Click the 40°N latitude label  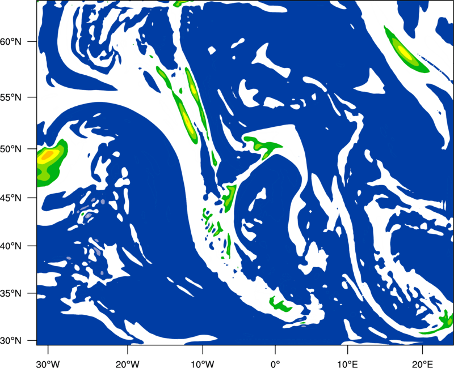pyautogui.click(x=11, y=246)
